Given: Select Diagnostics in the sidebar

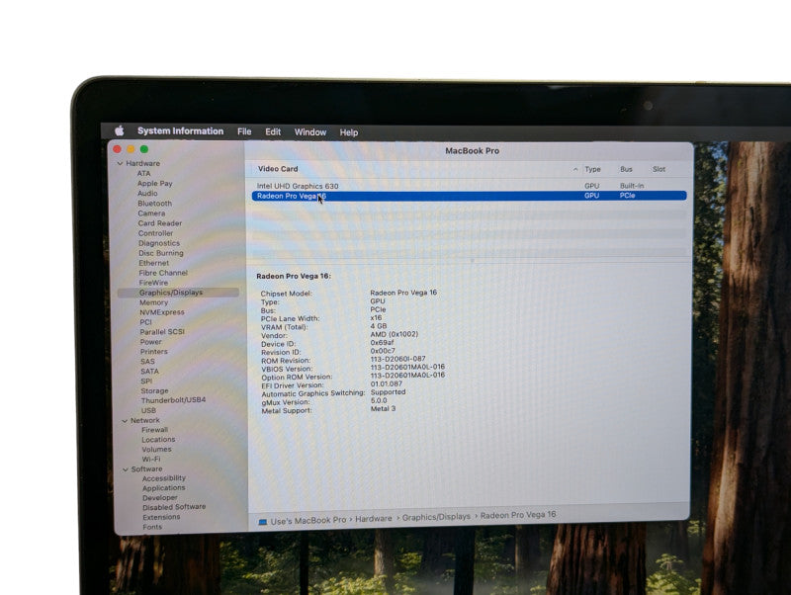Looking at the screenshot, I should click(x=159, y=243).
